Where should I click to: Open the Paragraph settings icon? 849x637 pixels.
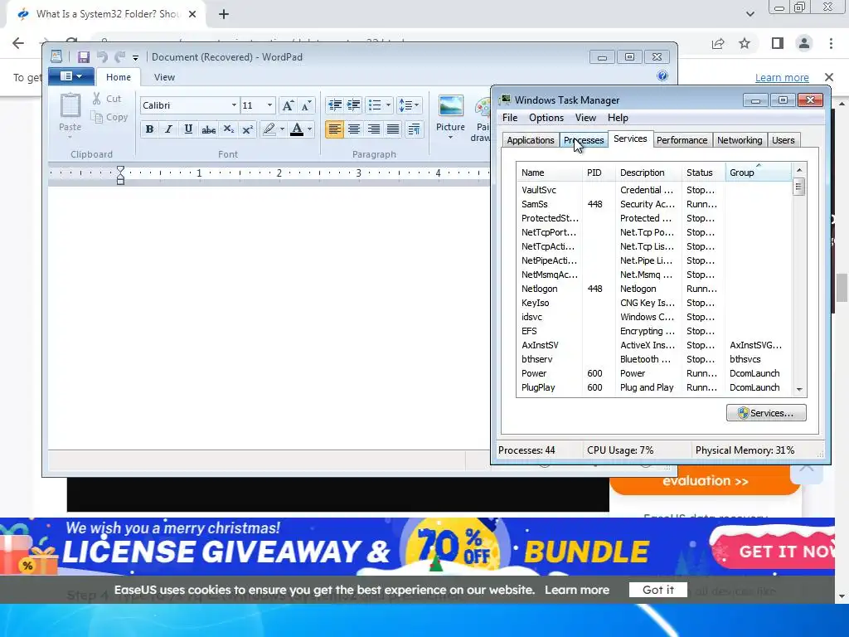pyautogui.click(x=414, y=129)
